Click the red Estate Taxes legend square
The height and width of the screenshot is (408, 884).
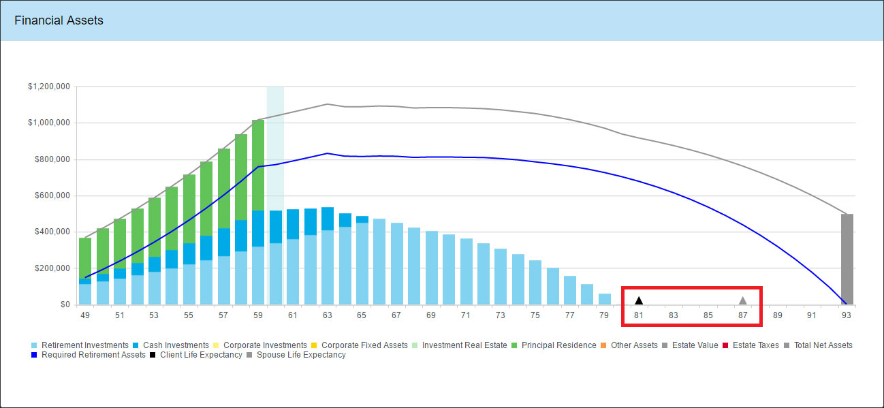point(726,345)
